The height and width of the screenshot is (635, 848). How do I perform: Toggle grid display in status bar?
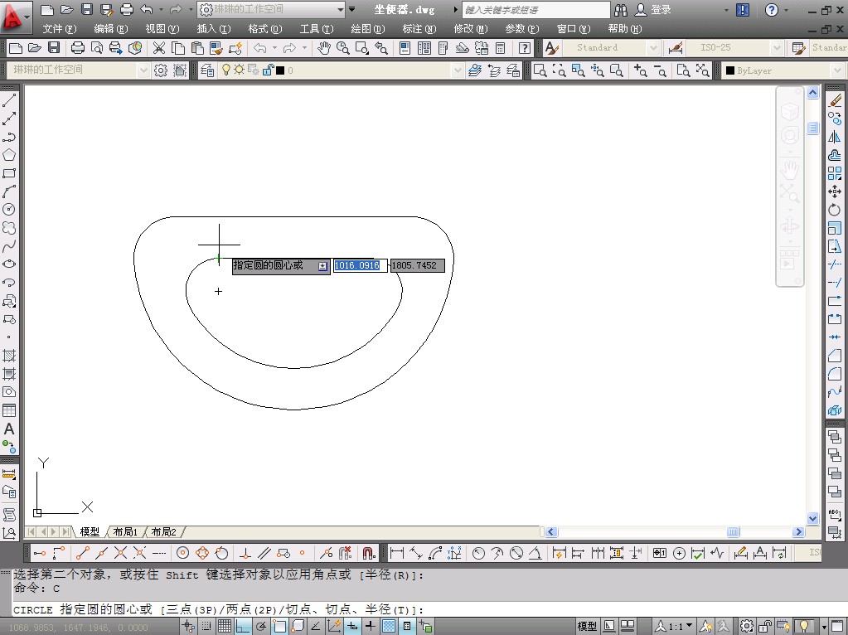tap(224, 627)
